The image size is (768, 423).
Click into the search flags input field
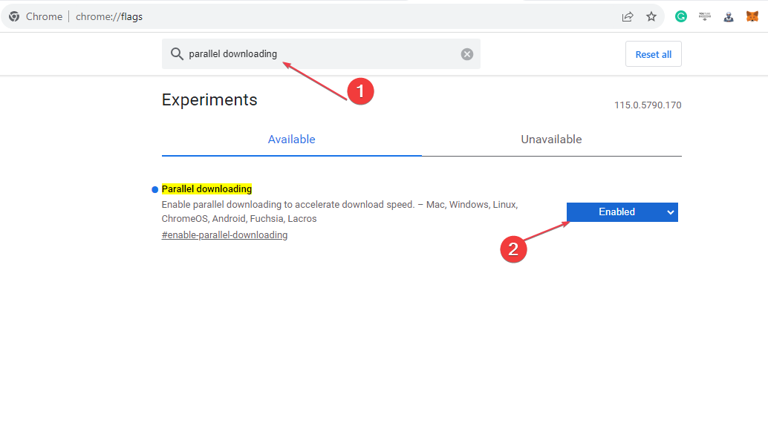click(322, 54)
